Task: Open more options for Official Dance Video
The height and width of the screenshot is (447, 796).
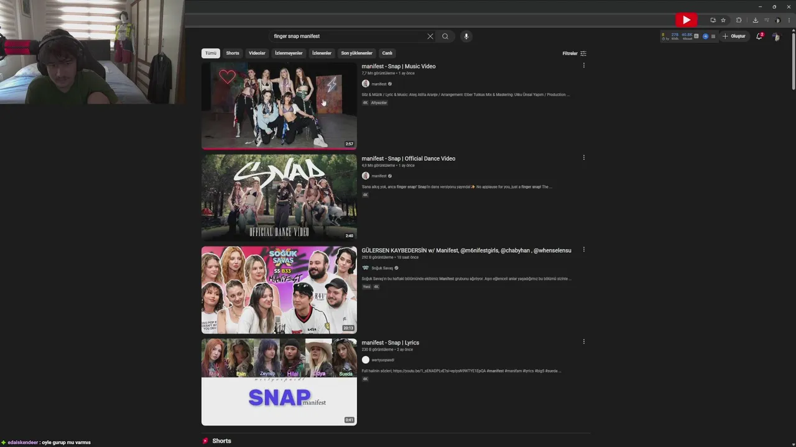Action: coord(583,158)
